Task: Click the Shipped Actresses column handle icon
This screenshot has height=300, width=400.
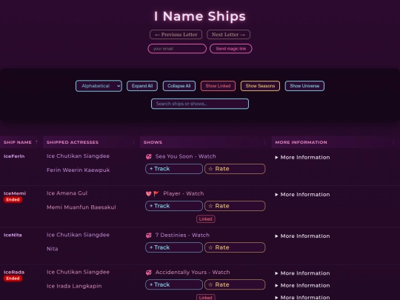Action: coord(133,142)
